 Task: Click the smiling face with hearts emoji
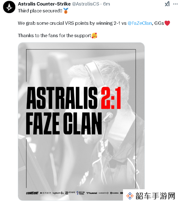[94, 35]
